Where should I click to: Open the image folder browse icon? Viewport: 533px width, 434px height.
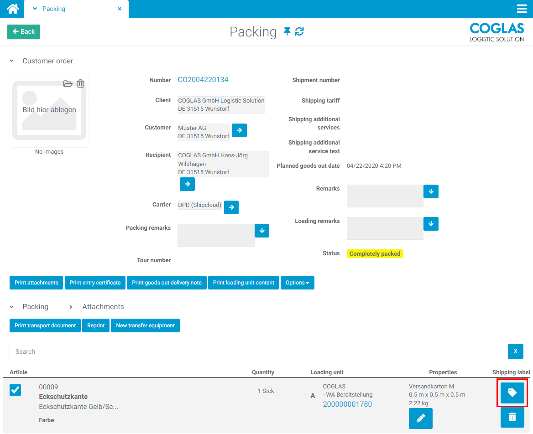point(68,83)
